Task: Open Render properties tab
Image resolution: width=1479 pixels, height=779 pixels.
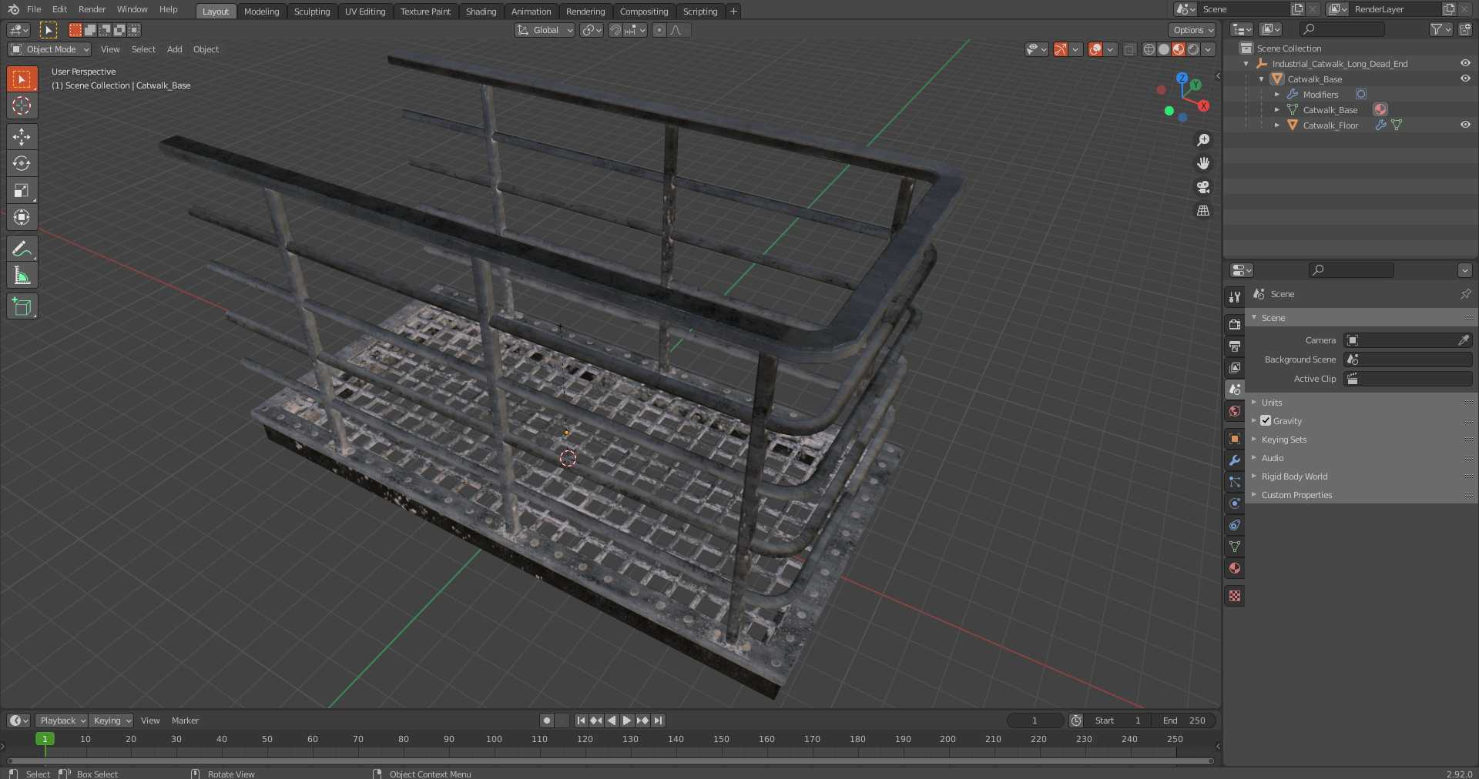Action: click(1235, 325)
